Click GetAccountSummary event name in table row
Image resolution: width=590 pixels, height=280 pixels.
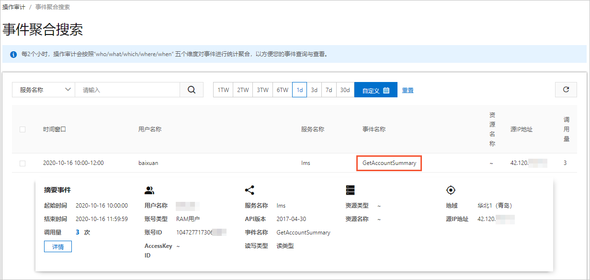[x=389, y=163]
